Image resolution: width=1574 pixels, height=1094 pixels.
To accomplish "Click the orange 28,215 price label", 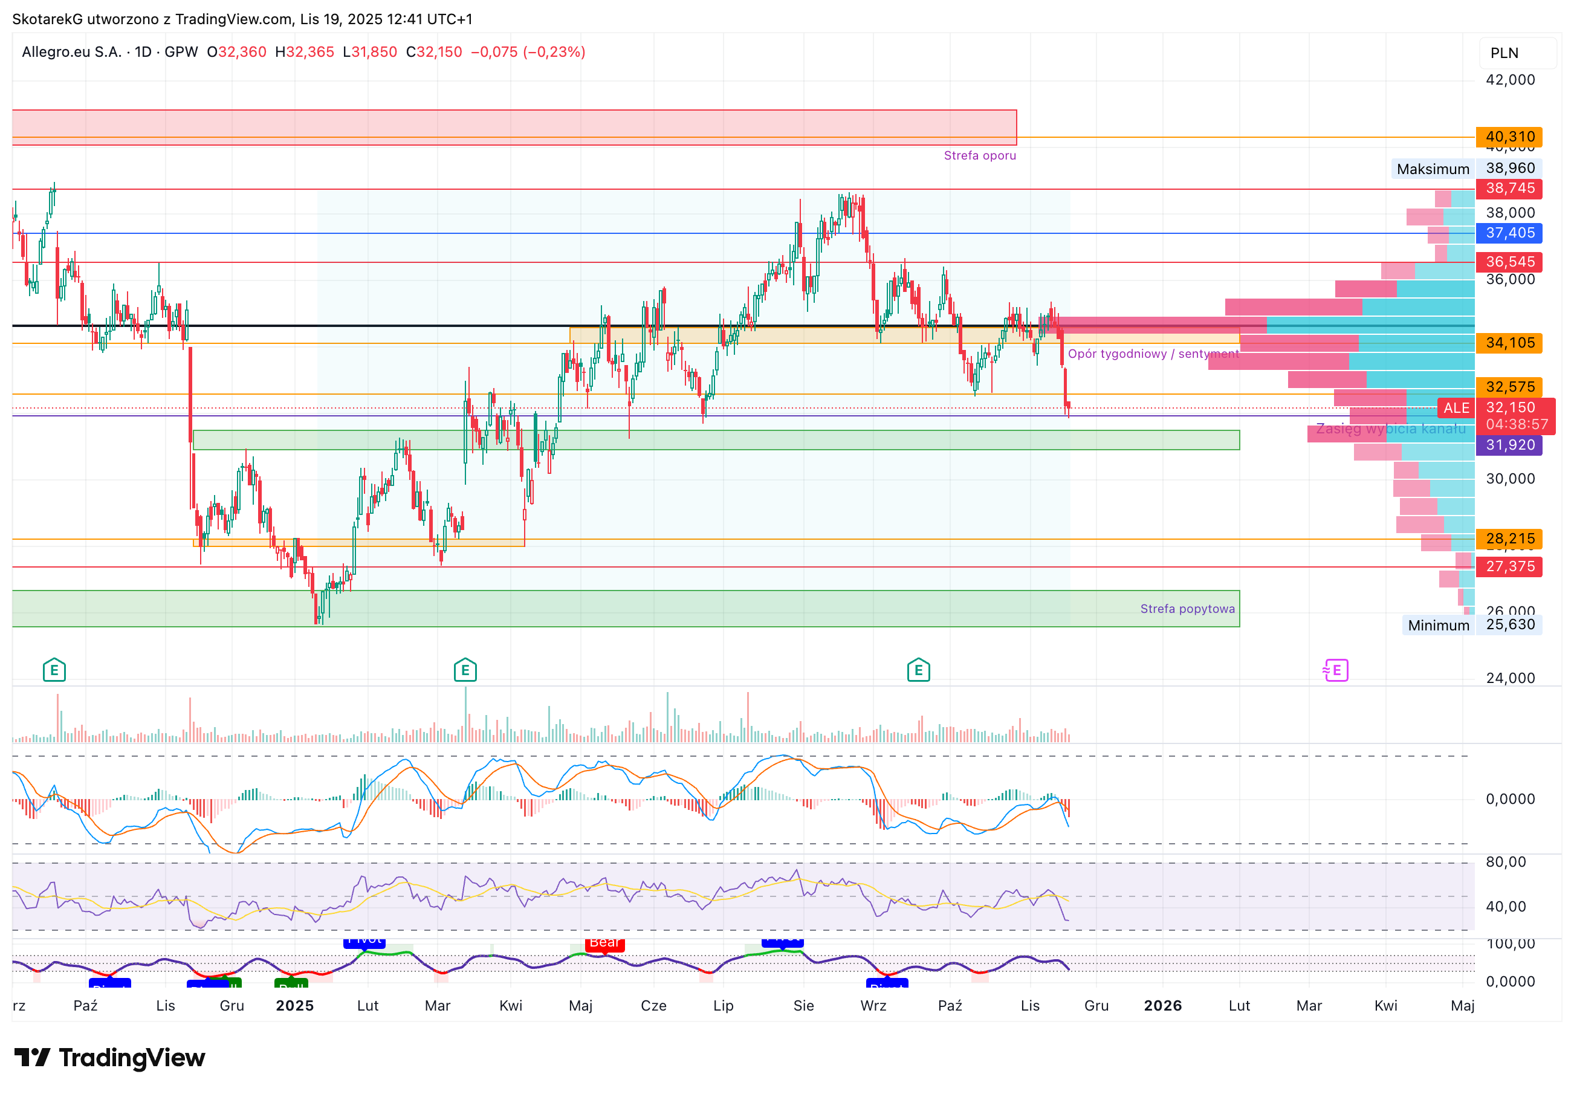I will coord(1509,539).
